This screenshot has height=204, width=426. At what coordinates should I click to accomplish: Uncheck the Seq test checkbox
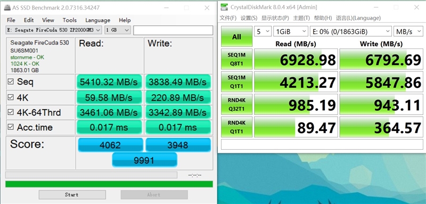(x=11, y=81)
